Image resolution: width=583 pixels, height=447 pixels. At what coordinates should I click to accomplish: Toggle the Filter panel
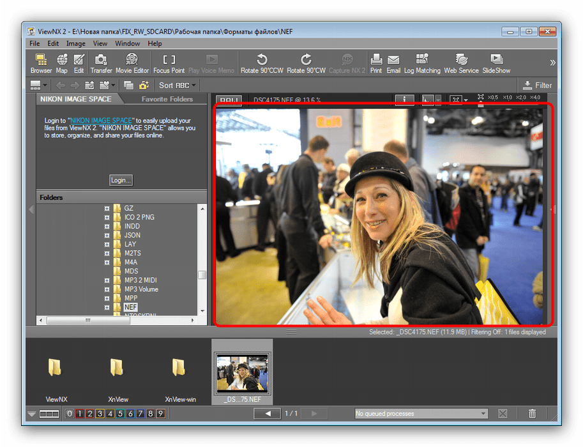(536, 85)
